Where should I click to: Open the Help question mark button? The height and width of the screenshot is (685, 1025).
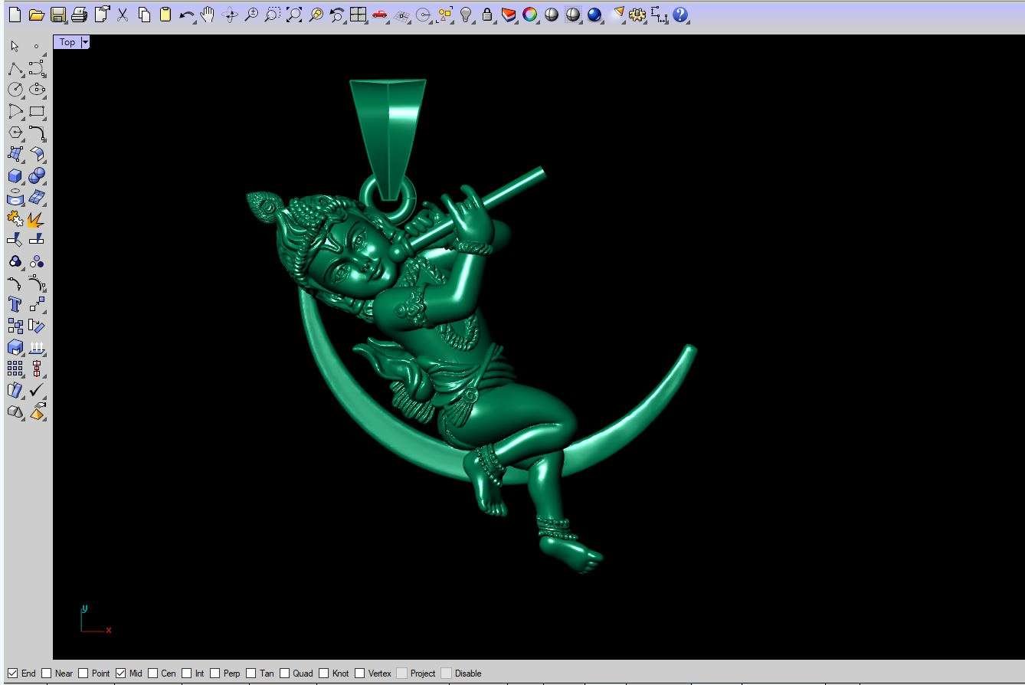click(x=680, y=15)
